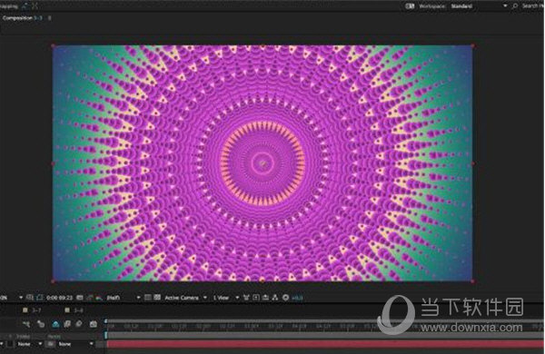This screenshot has height=354, width=545.
Task: Open the color channel display icon
Action: [99, 298]
